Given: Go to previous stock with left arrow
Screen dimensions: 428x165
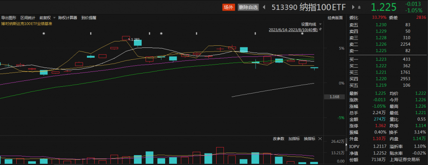Looking at the screenshot, I should coord(264,7).
